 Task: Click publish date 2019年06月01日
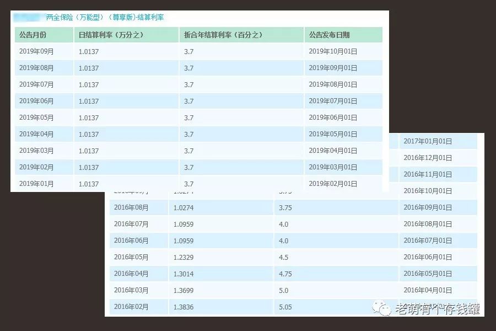pos(333,118)
